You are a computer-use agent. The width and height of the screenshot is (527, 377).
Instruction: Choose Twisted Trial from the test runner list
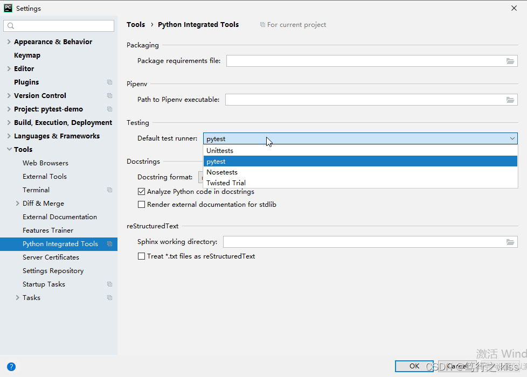point(360,183)
